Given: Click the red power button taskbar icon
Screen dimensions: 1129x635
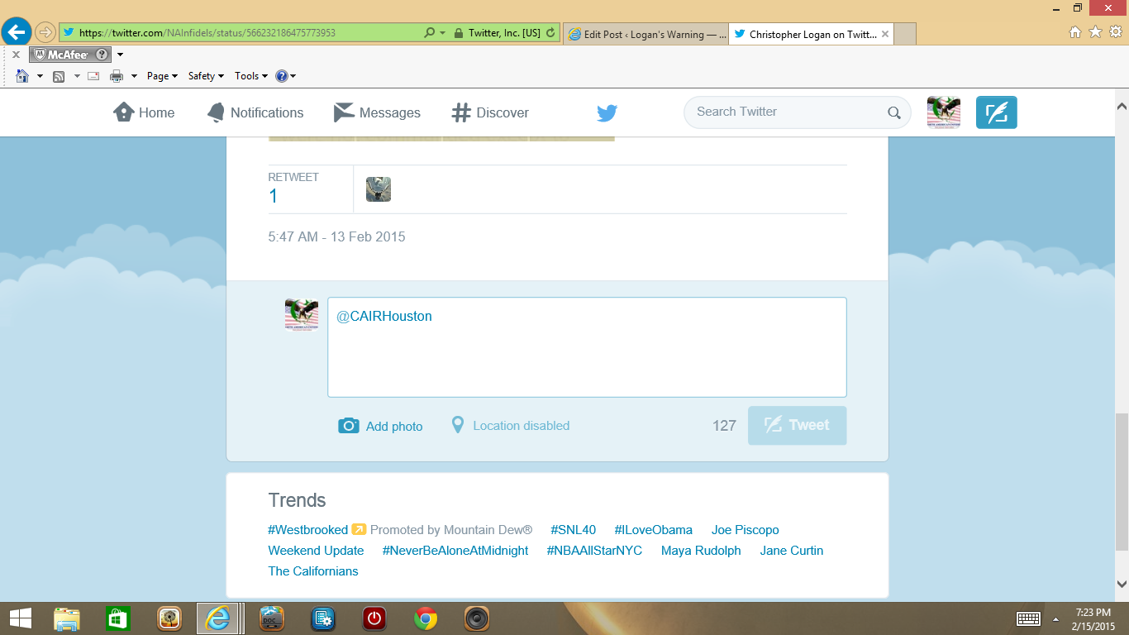Looking at the screenshot, I should point(374,618).
